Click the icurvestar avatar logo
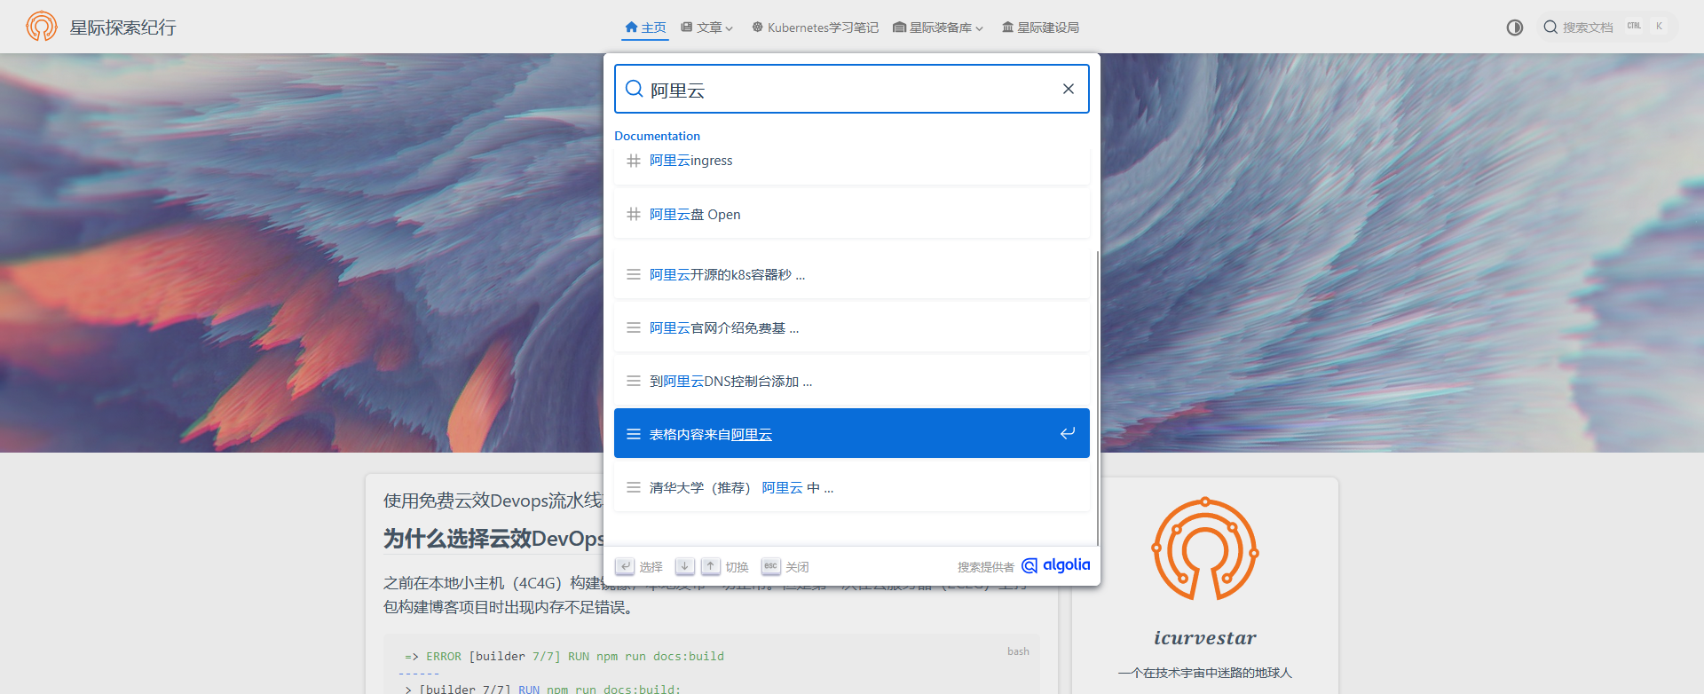 (x=1204, y=548)
